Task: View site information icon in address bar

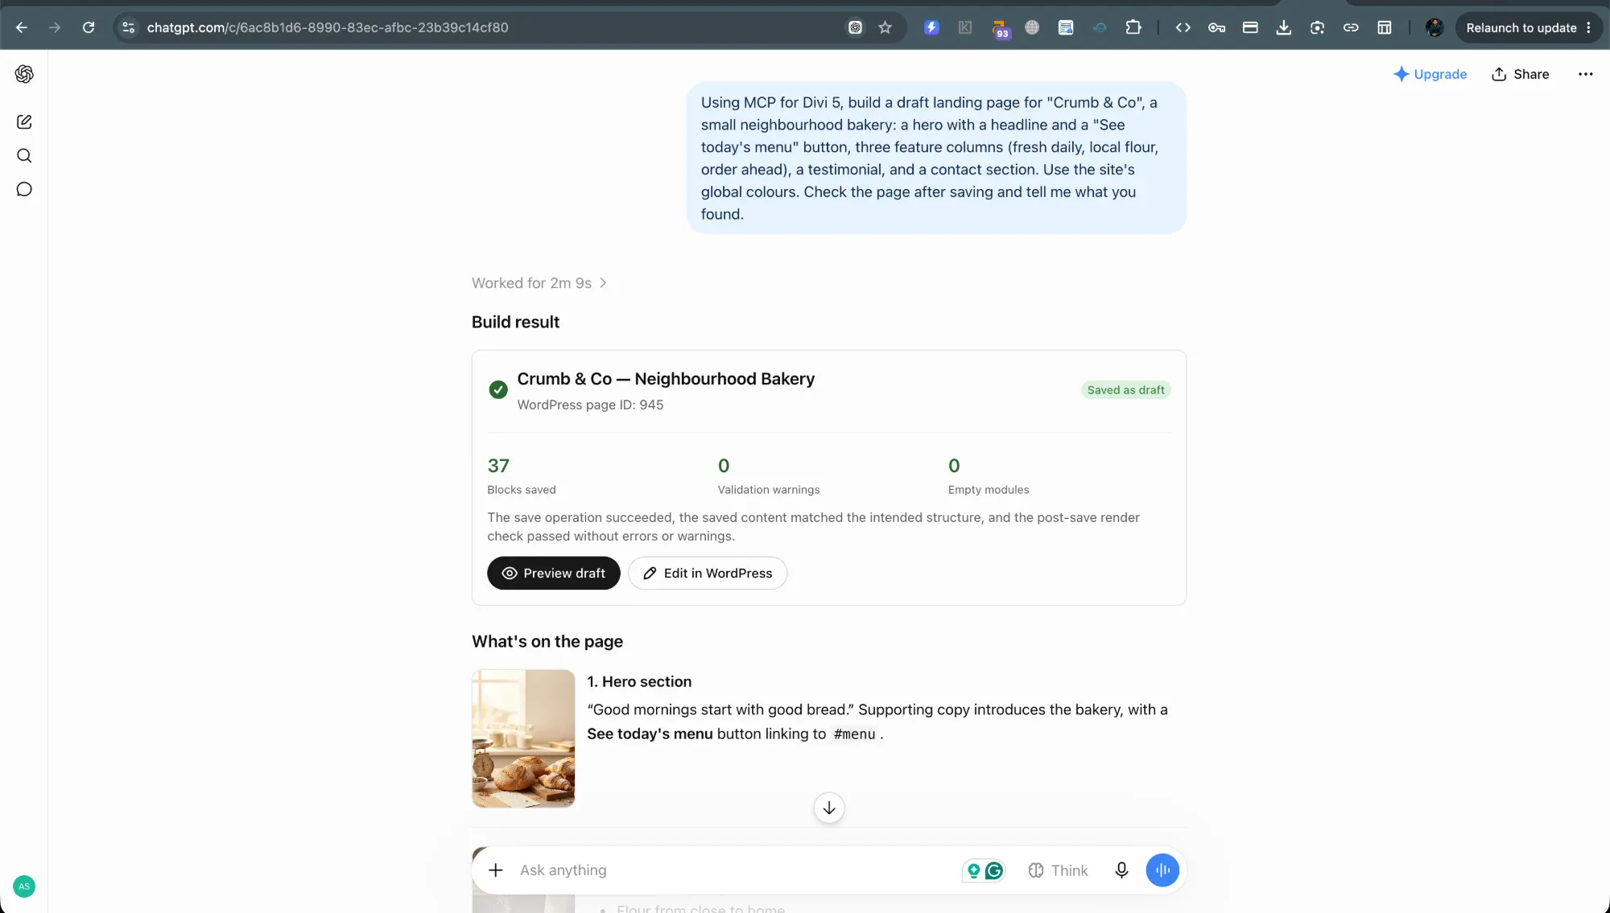Action: (x=129, y=27)
